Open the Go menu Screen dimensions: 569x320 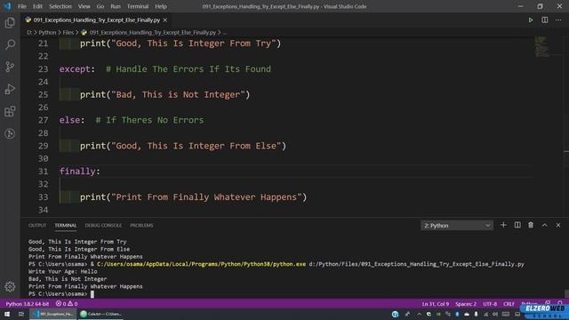[x=100, y=6]
